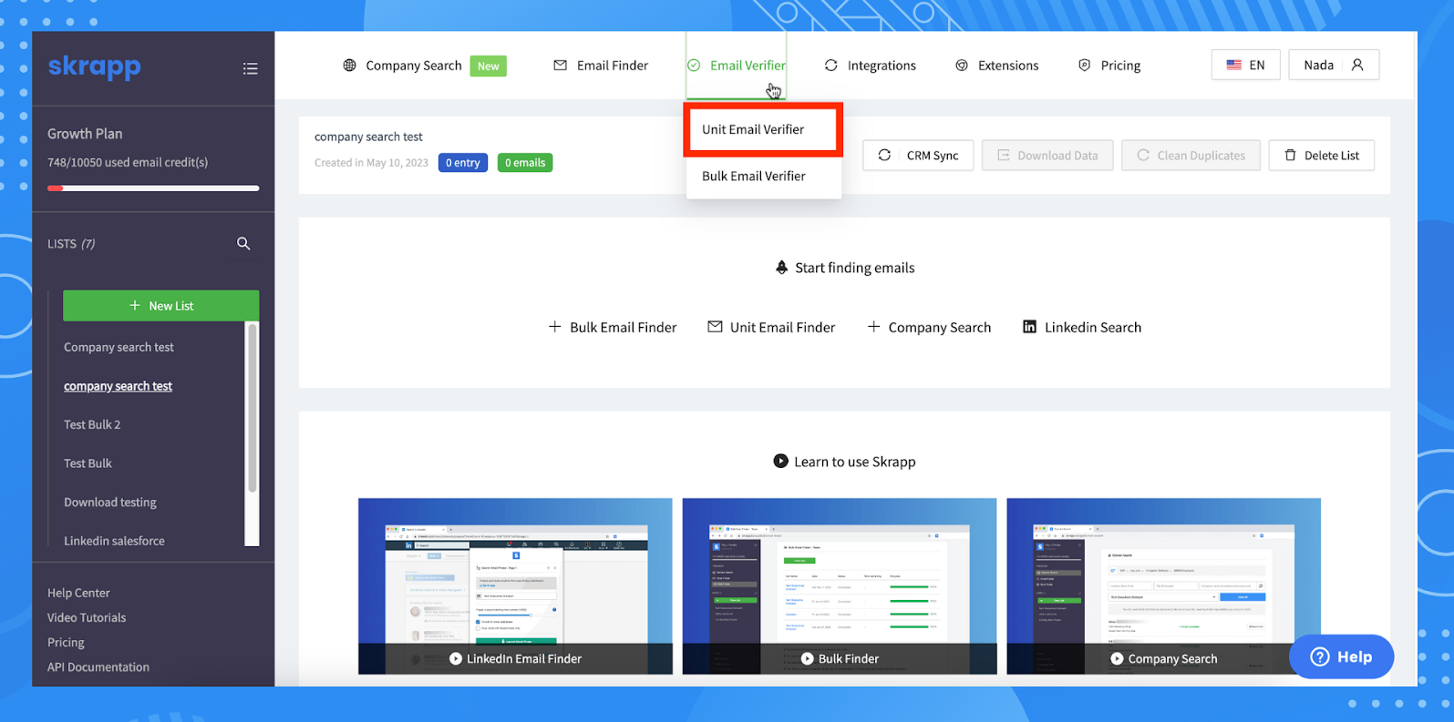
Task: Click the email credits usage progress bar
Action: [153, 188]
